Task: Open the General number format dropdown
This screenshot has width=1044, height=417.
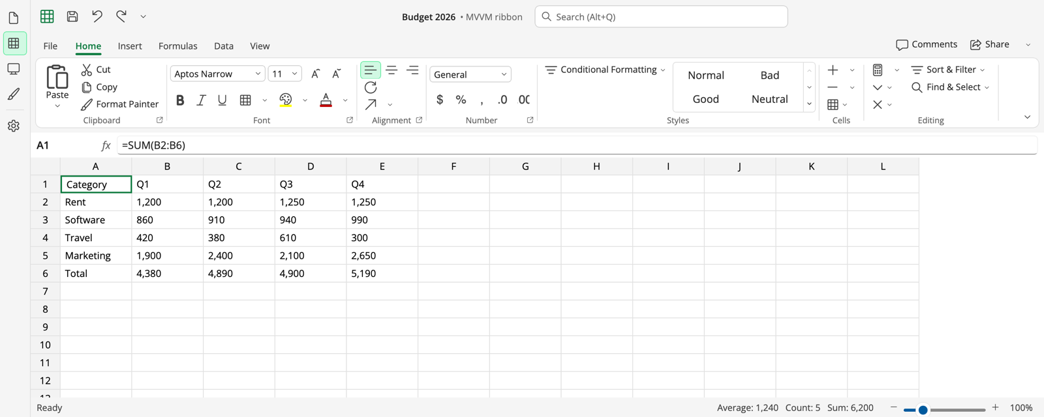Action: (x=470, y=74)
